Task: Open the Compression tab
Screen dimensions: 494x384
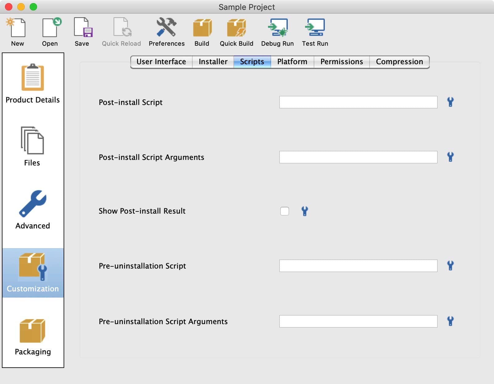Action: click(399, 62)
